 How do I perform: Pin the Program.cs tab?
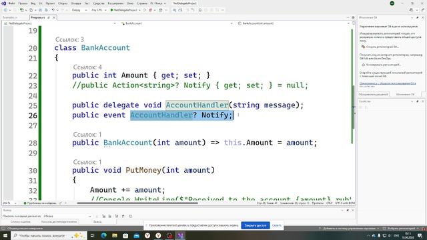click(49, 17)
